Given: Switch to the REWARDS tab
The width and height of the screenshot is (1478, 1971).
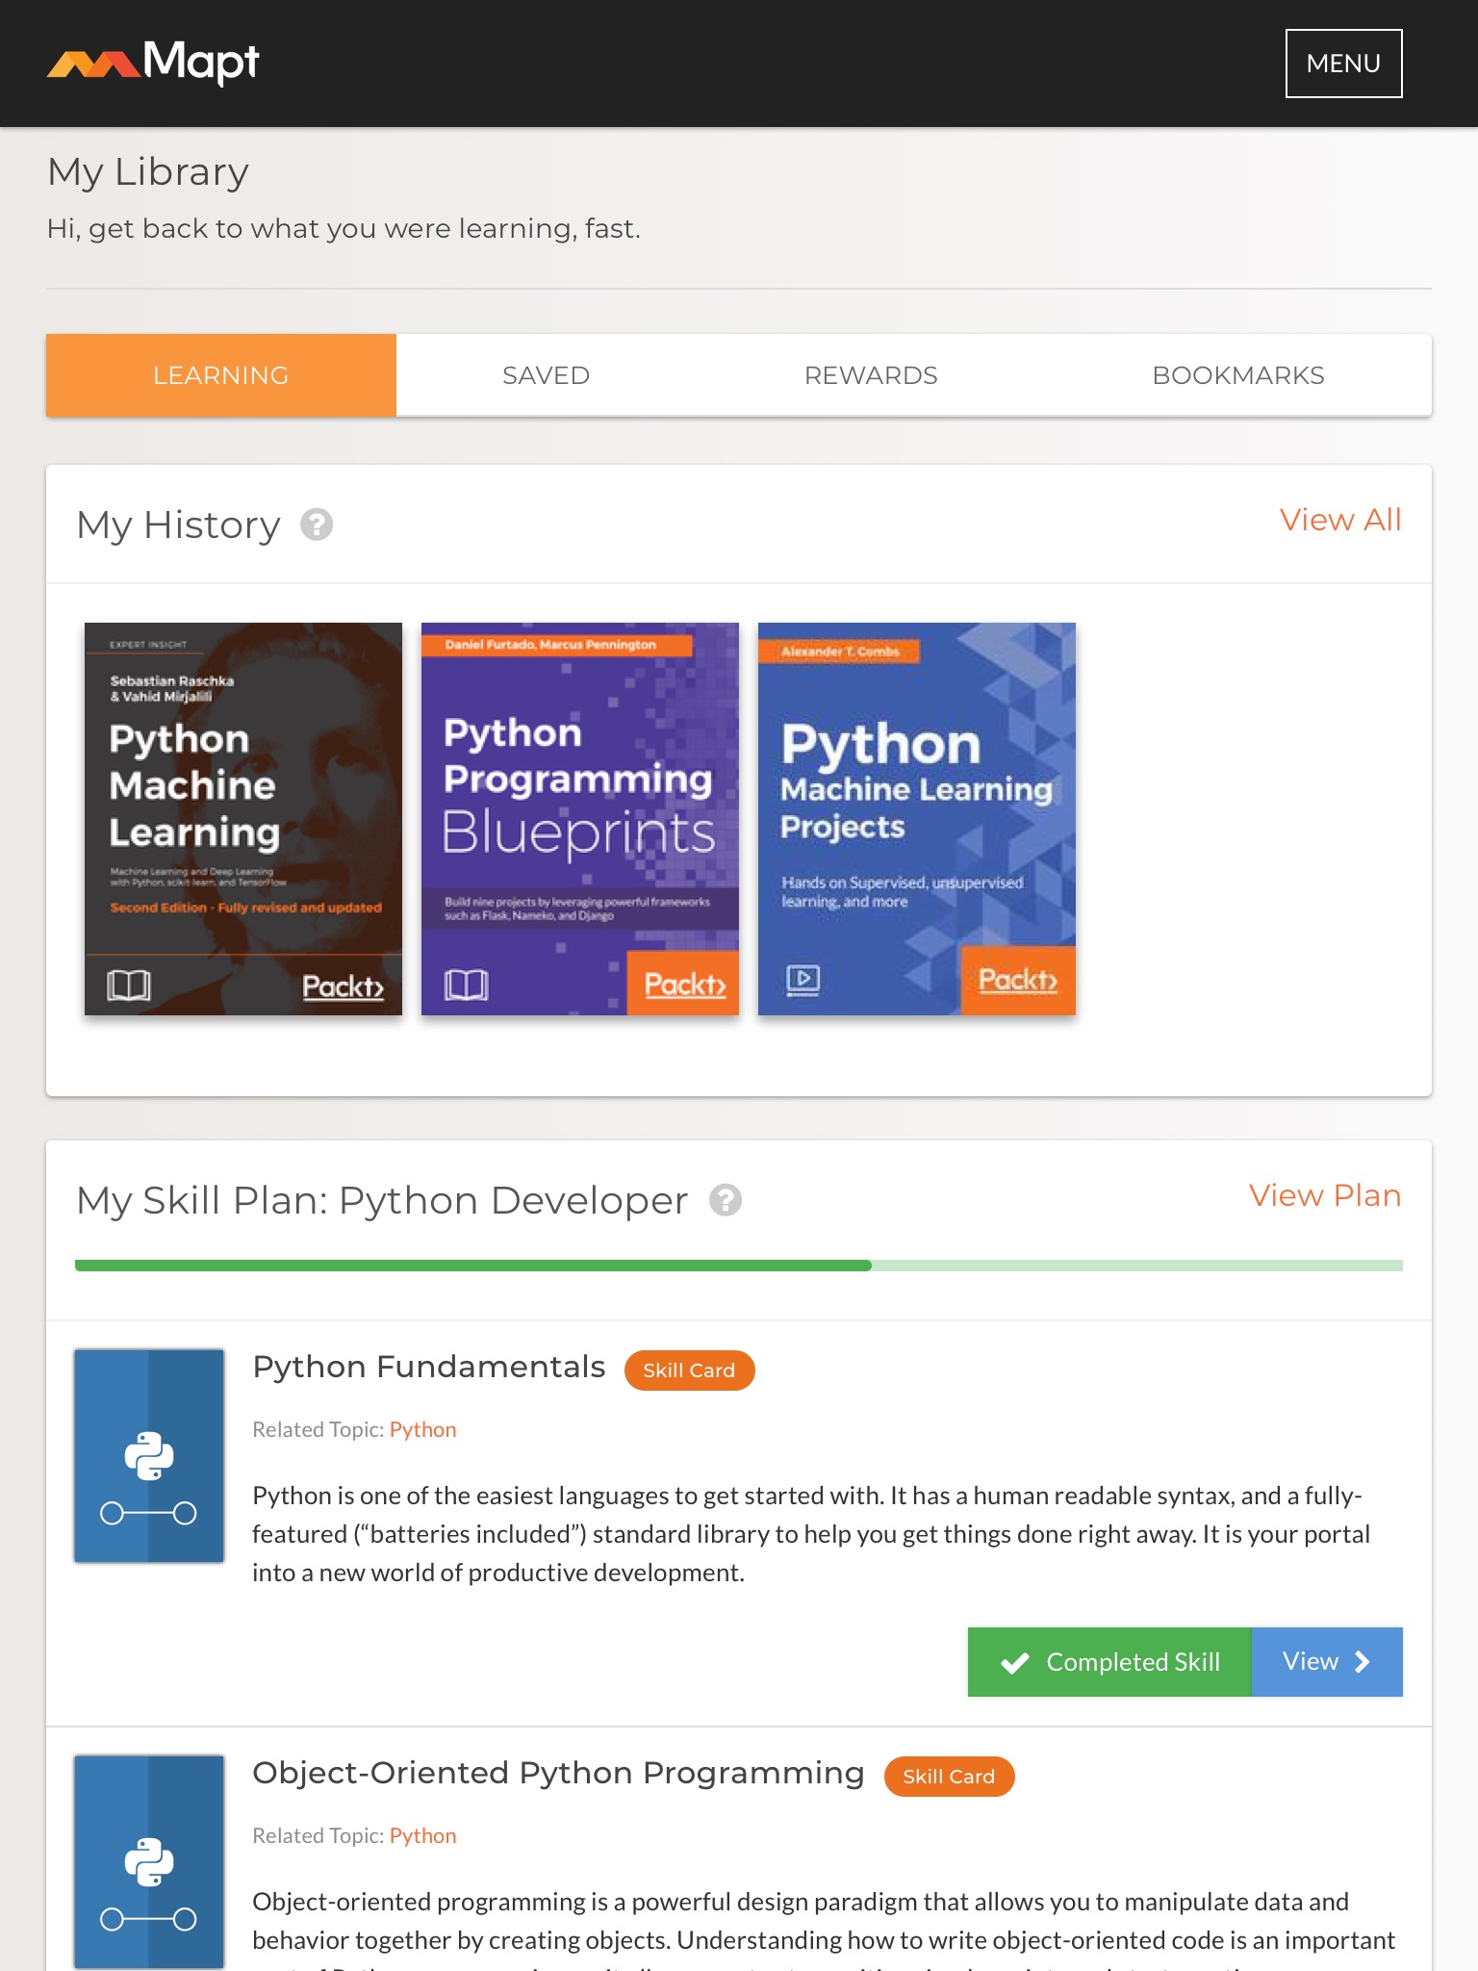Looking at the screenshot, I should (871, 375).
